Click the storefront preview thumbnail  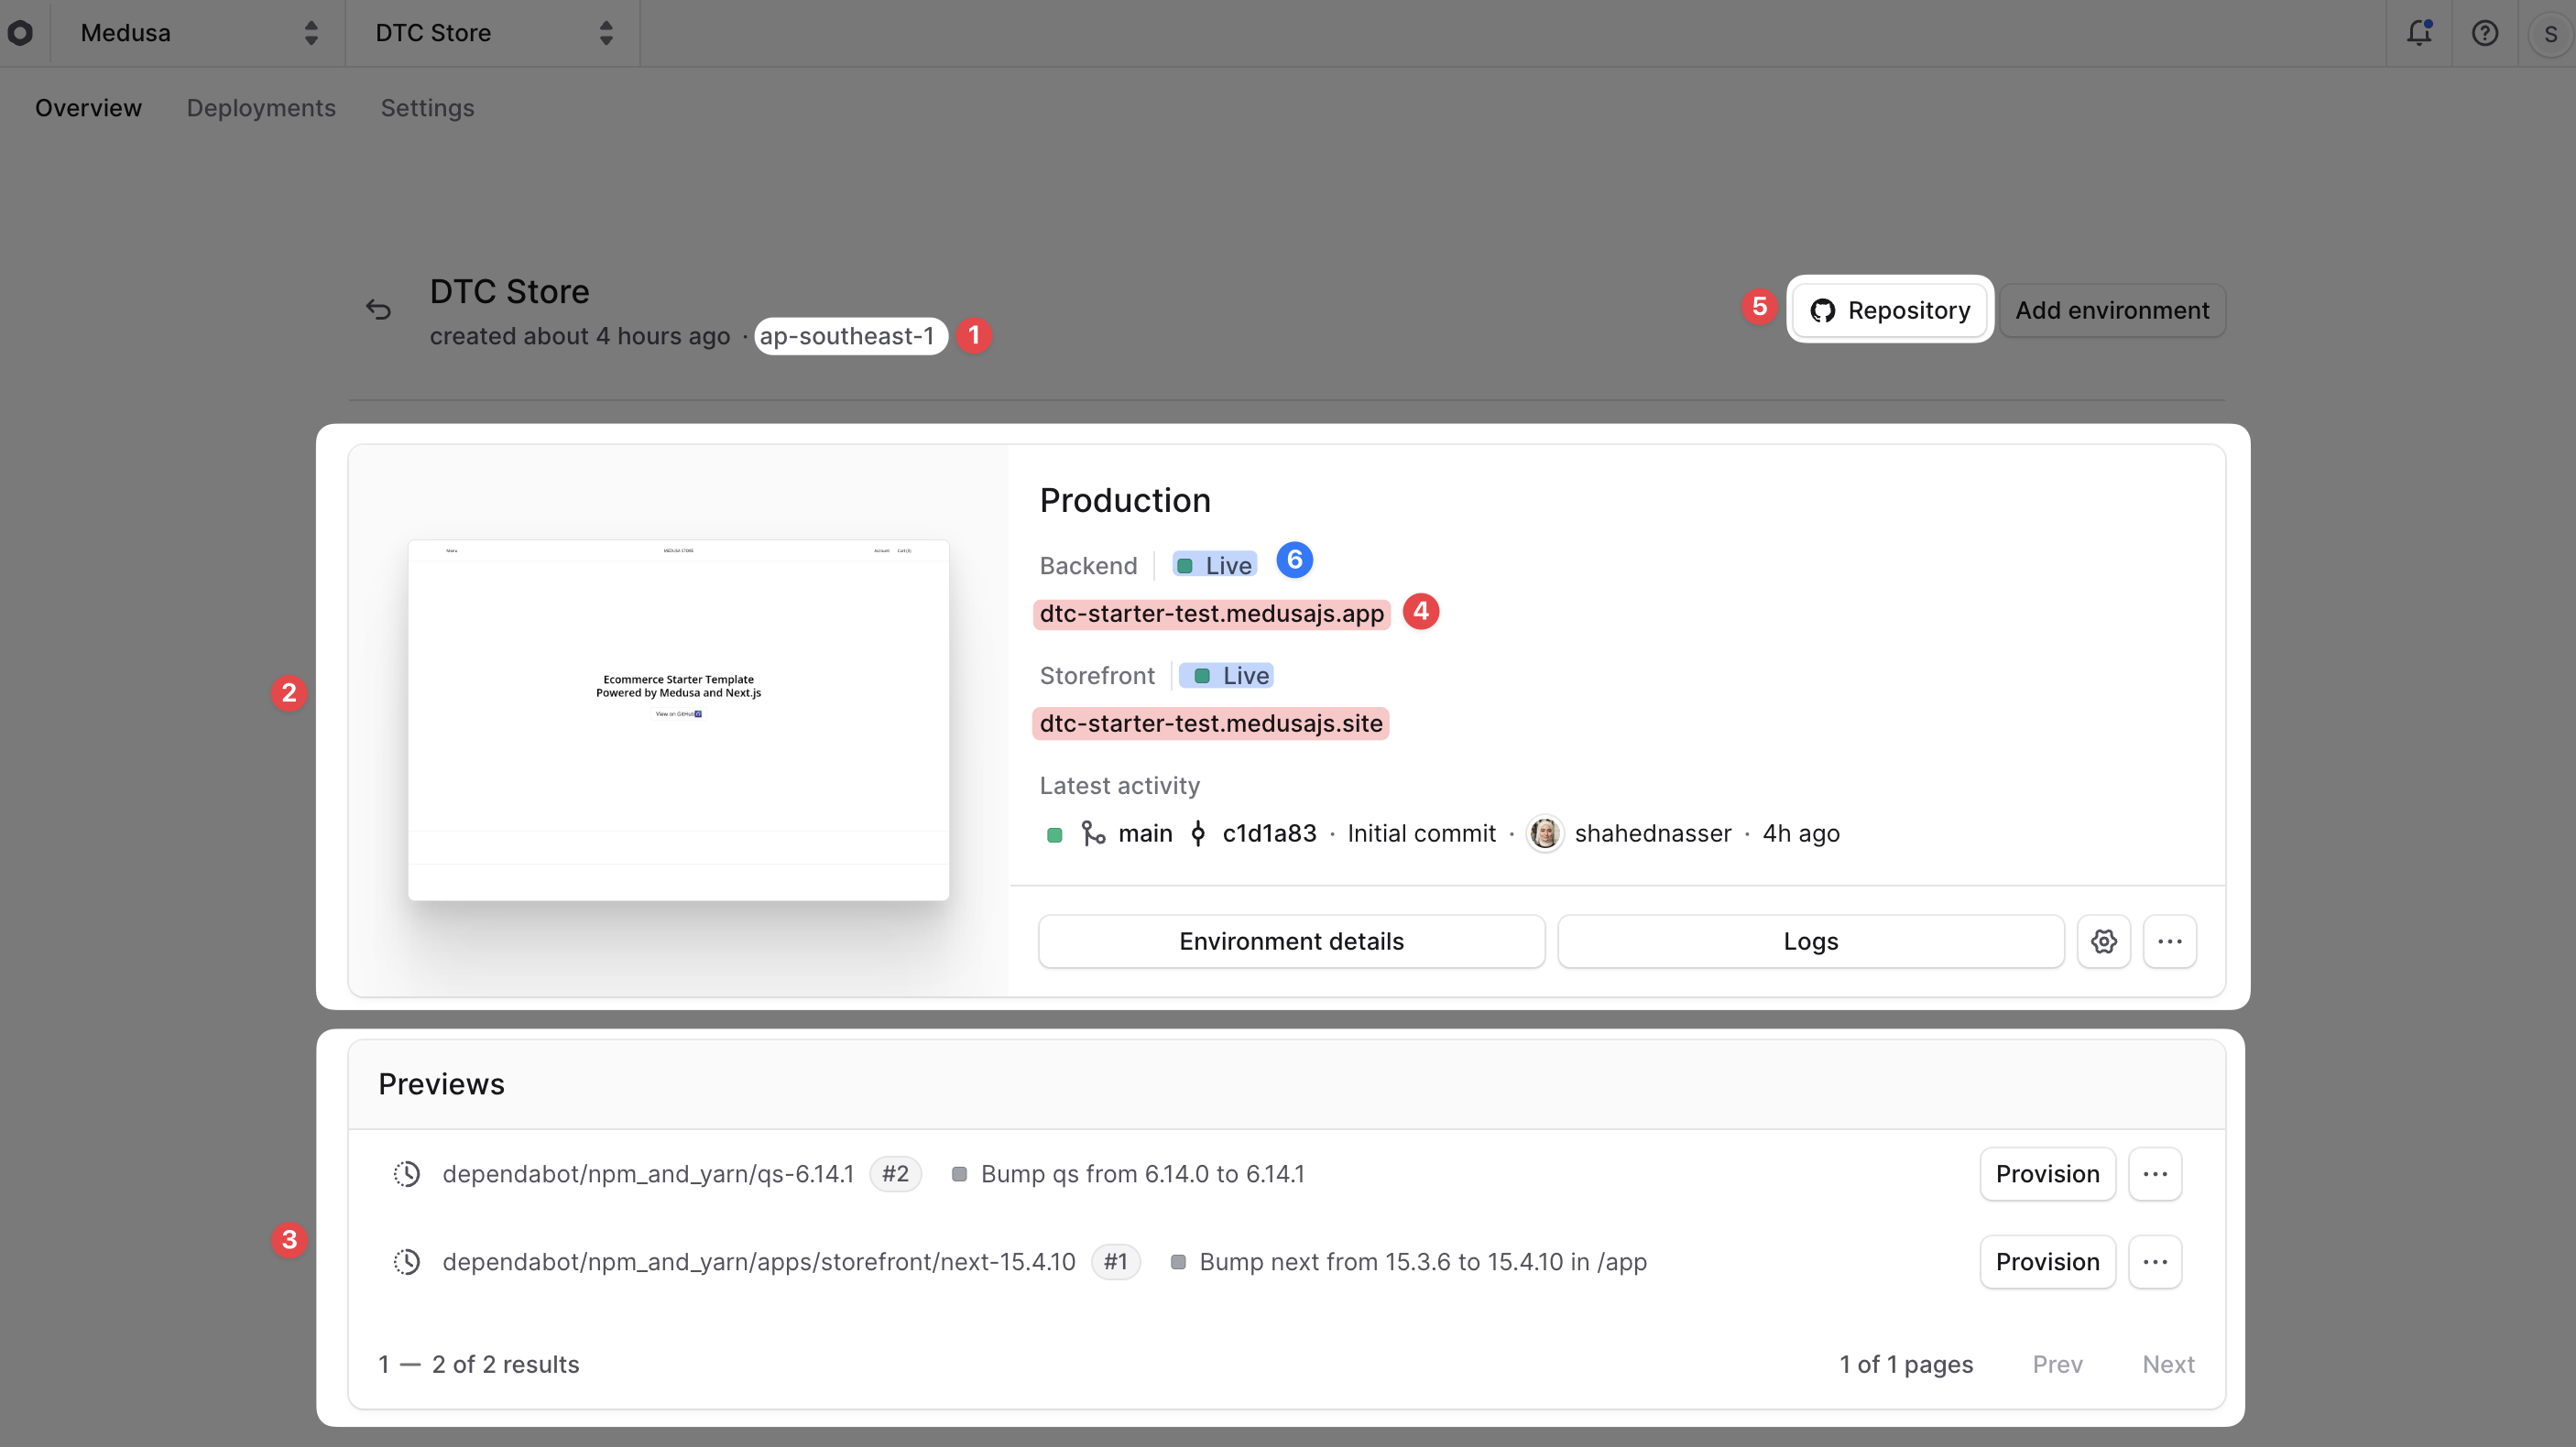(678, 719)
